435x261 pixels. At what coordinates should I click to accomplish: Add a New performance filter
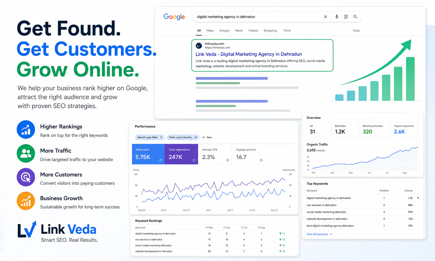pos(207,137)
